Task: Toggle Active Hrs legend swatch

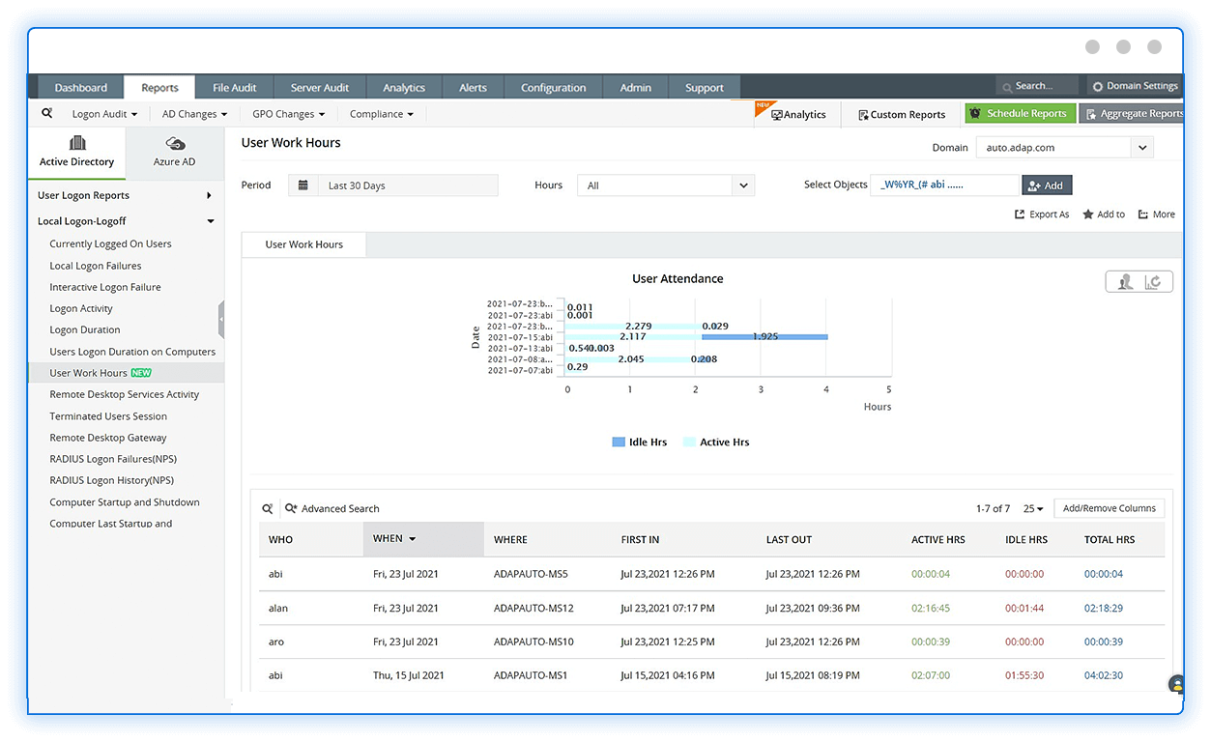Action: (x=689, y=442)
